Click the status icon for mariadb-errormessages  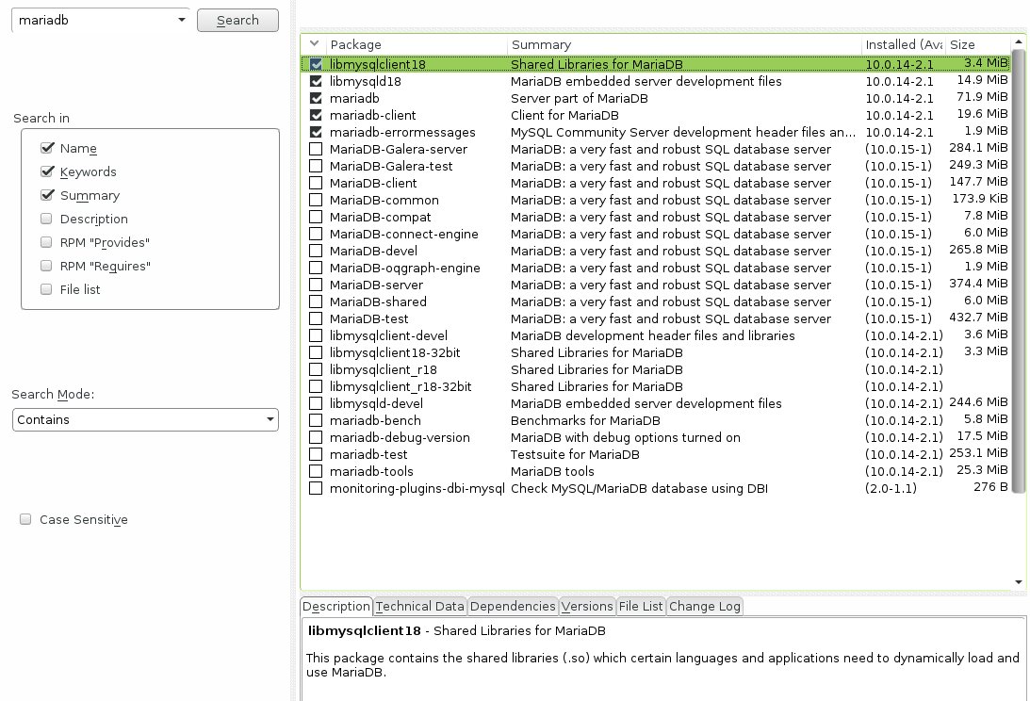[x=315, y=132]
